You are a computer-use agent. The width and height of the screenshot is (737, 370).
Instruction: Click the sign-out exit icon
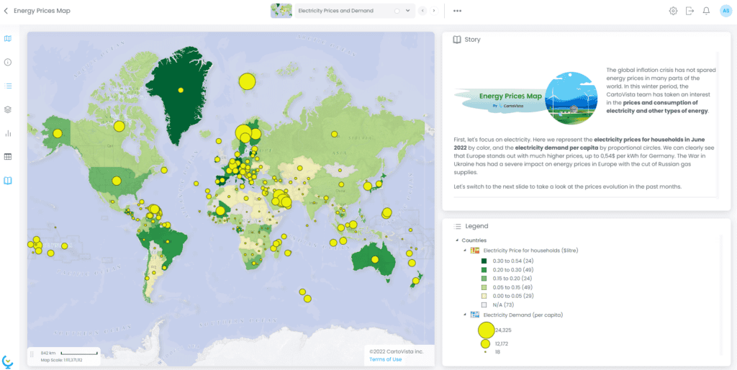[689, 11]
